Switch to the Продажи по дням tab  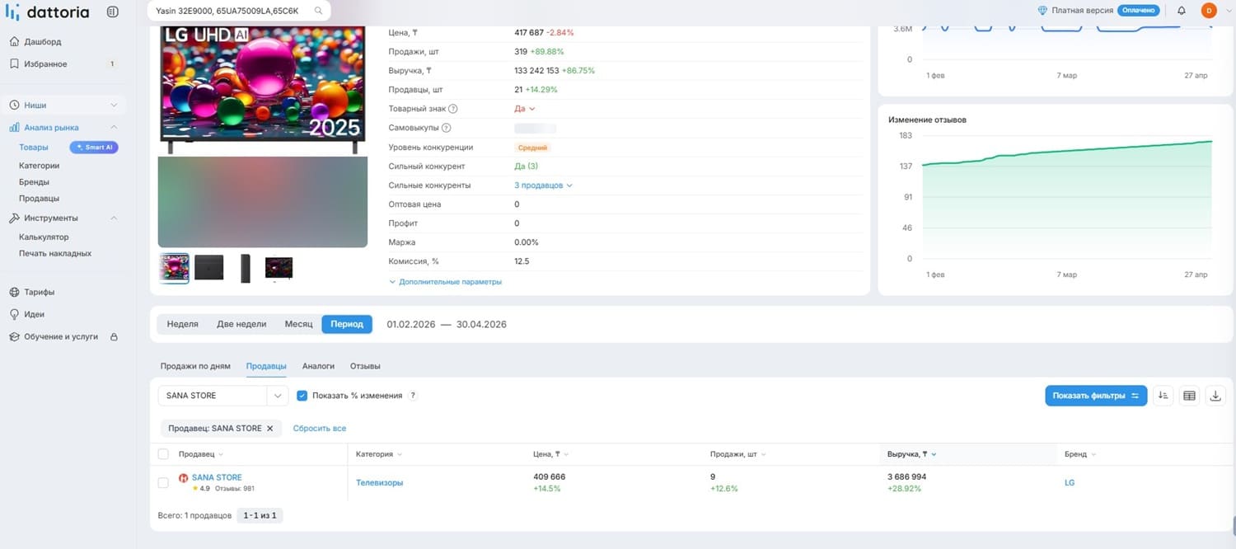[195, 366]
